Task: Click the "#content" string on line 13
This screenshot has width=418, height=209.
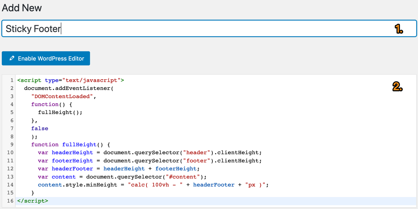Action: 183,177
